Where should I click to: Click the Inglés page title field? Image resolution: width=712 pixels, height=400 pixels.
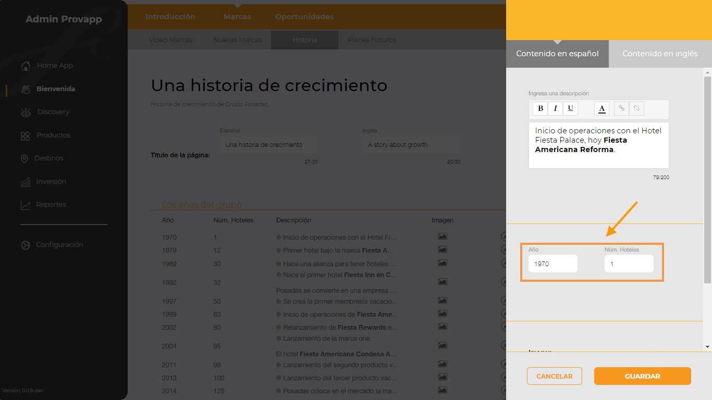[411, 145]
